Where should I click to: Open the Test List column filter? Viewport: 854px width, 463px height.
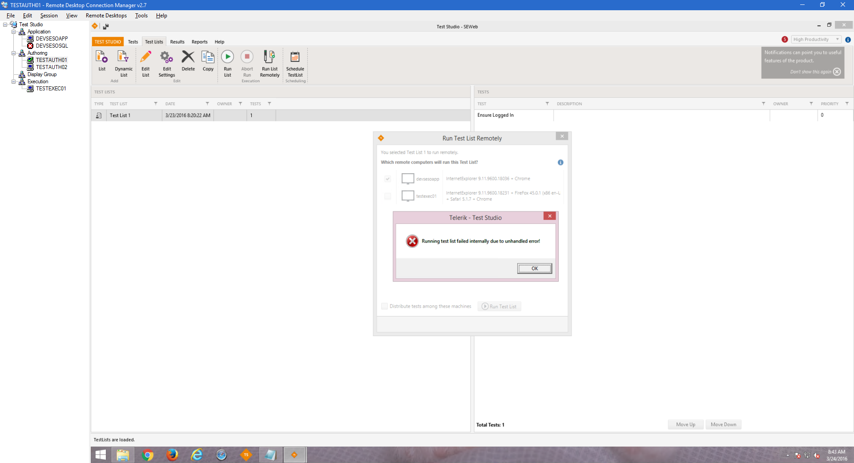156,104
